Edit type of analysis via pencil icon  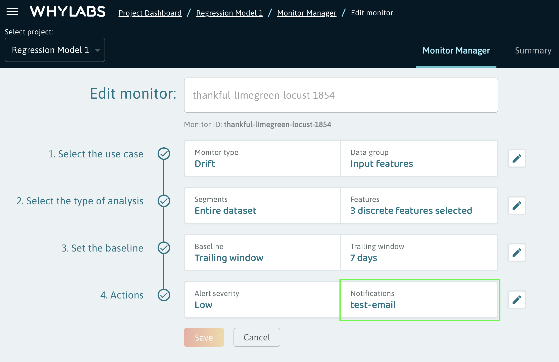coord(517,206)
